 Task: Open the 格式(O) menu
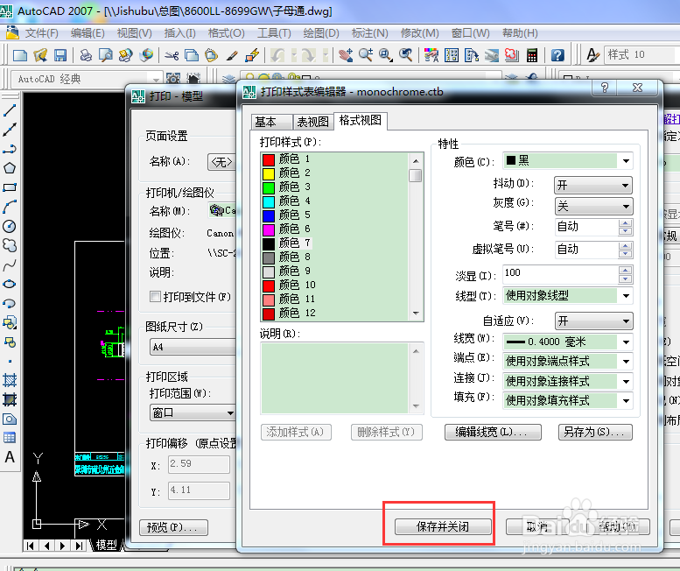226,33
